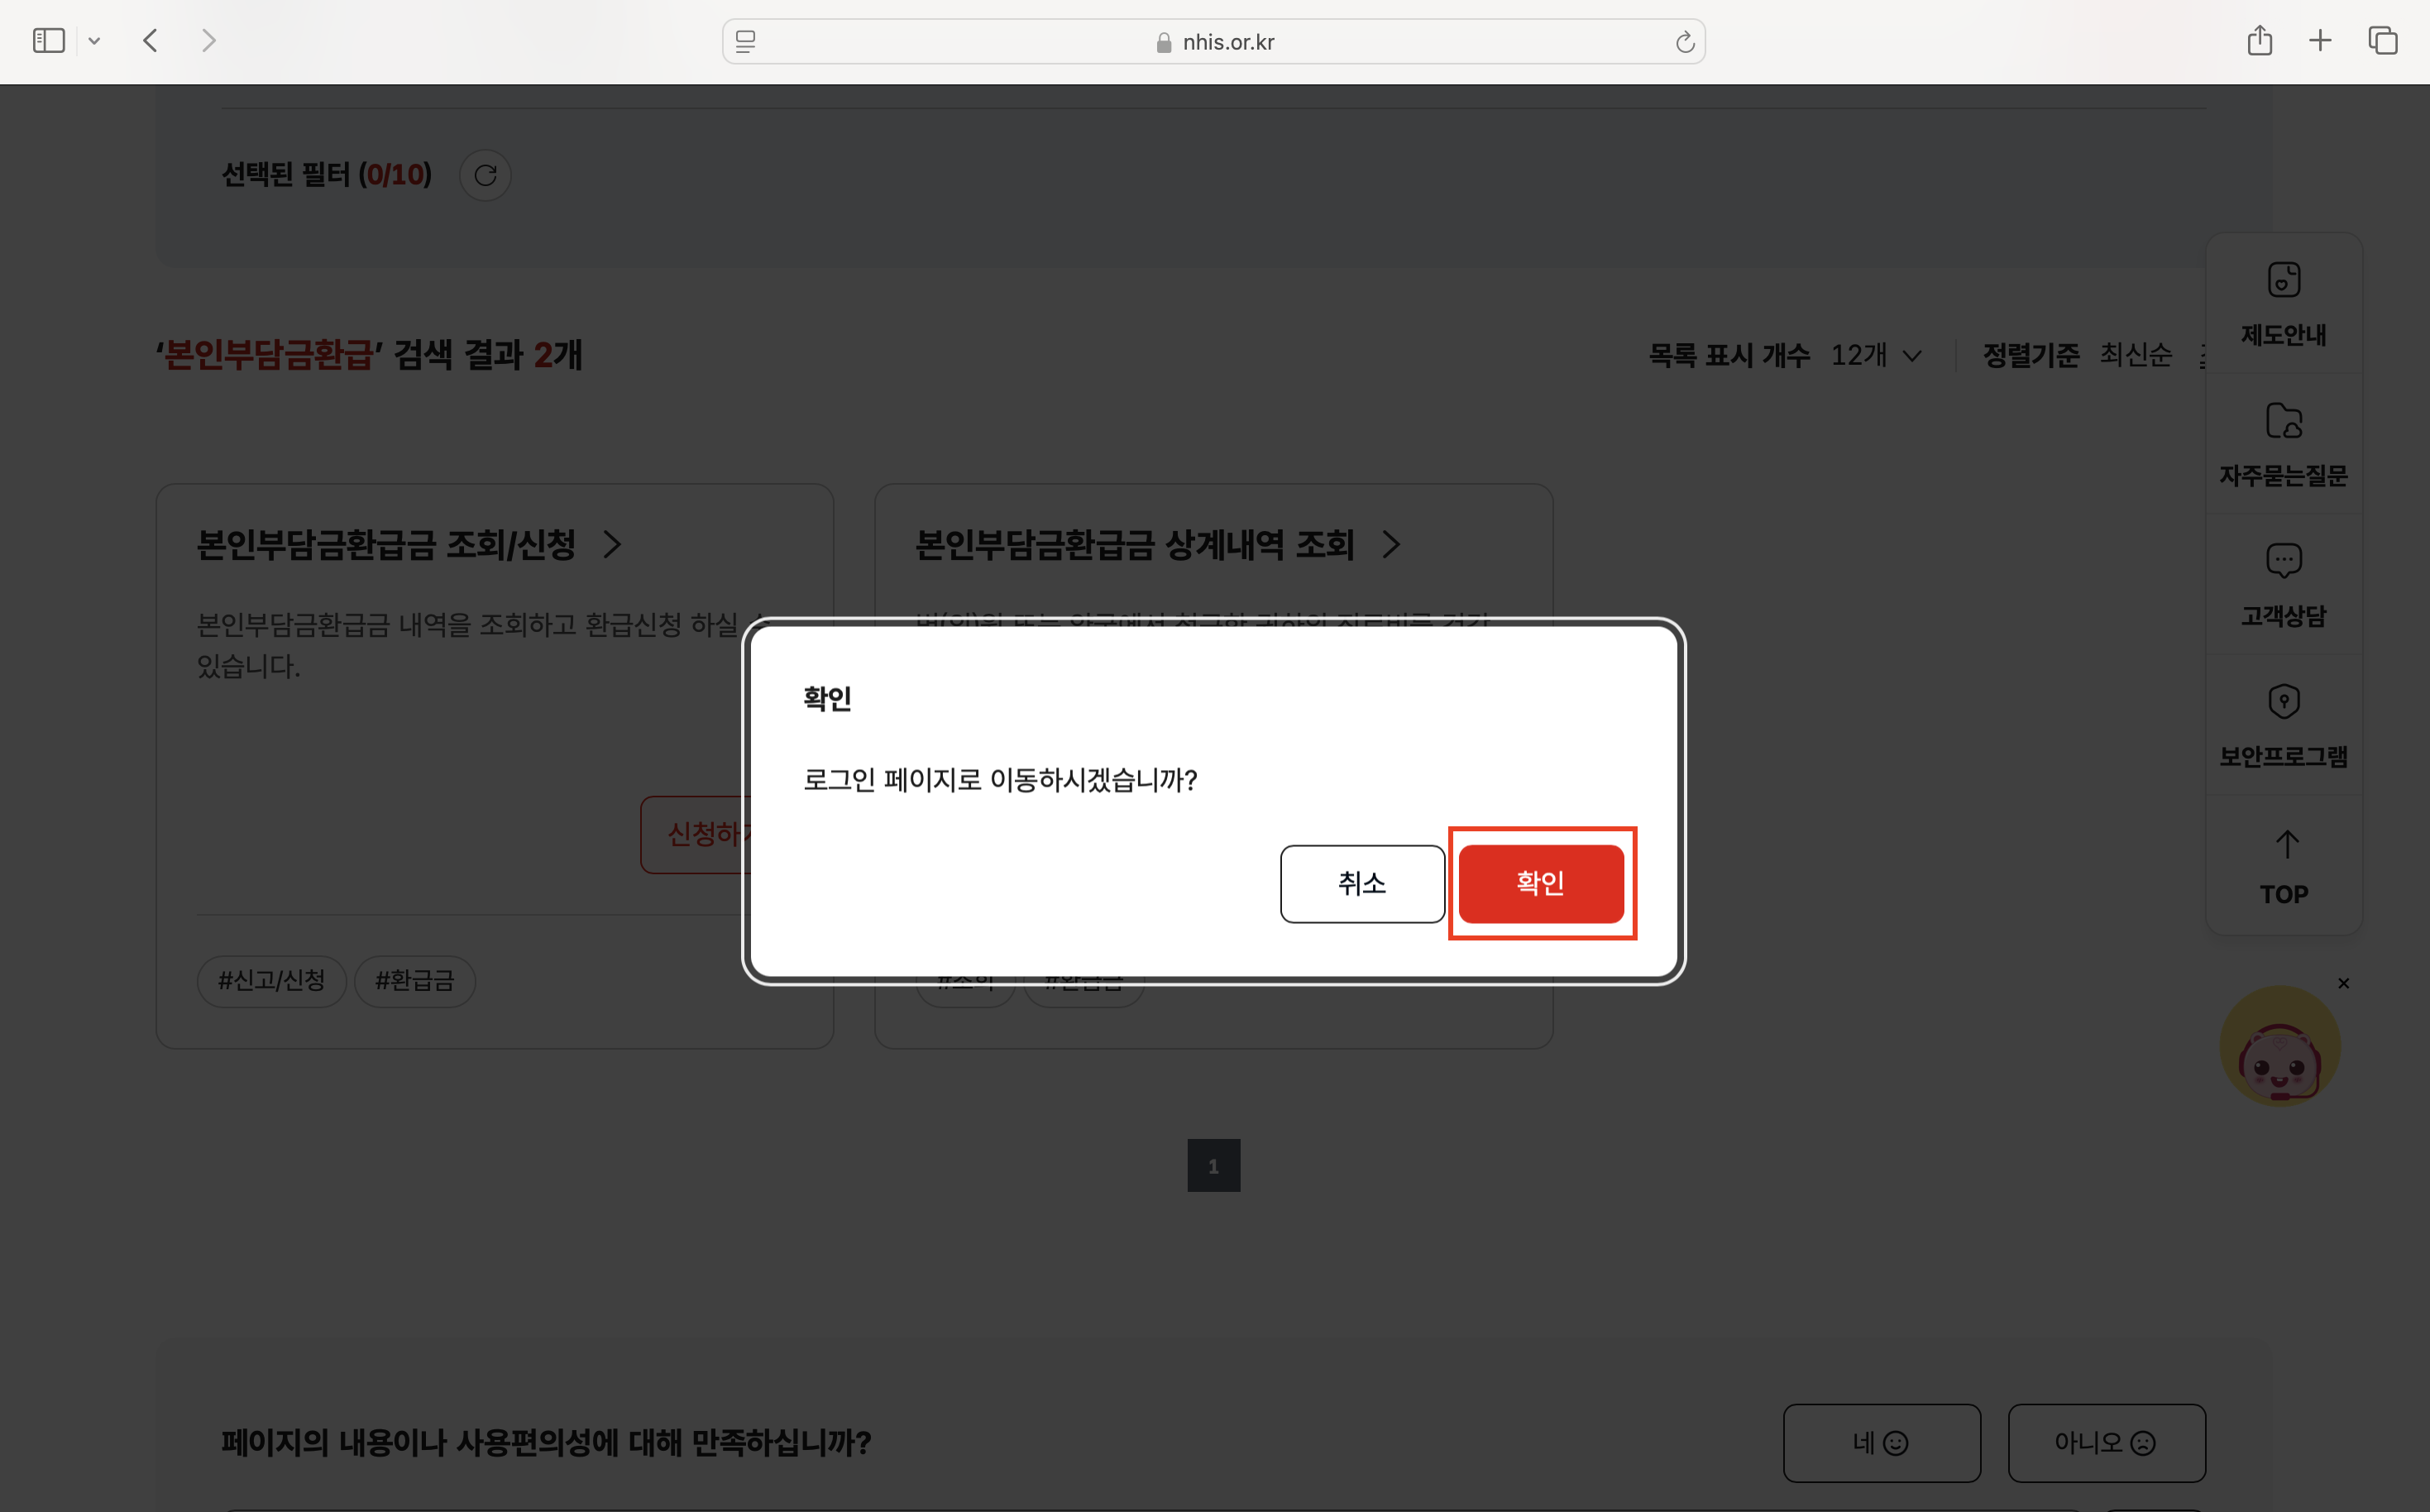Open 본인부담금환급금 조회/신청 card title
The height and width of the screenshot is (1512, 2430).
click(386, 545)
